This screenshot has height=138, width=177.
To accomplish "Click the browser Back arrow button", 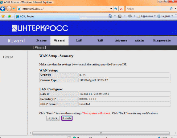I will pyautogui.click(x=3, y=9).
